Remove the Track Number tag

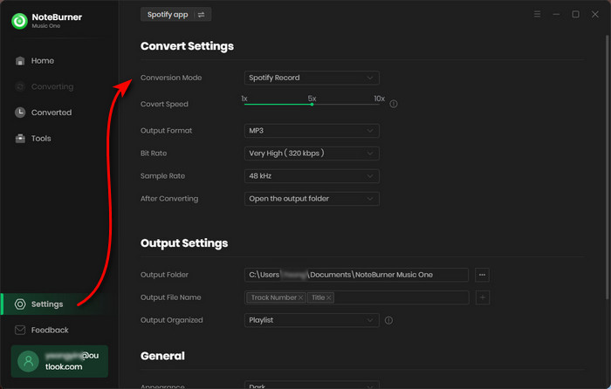(x=300, y=297)
